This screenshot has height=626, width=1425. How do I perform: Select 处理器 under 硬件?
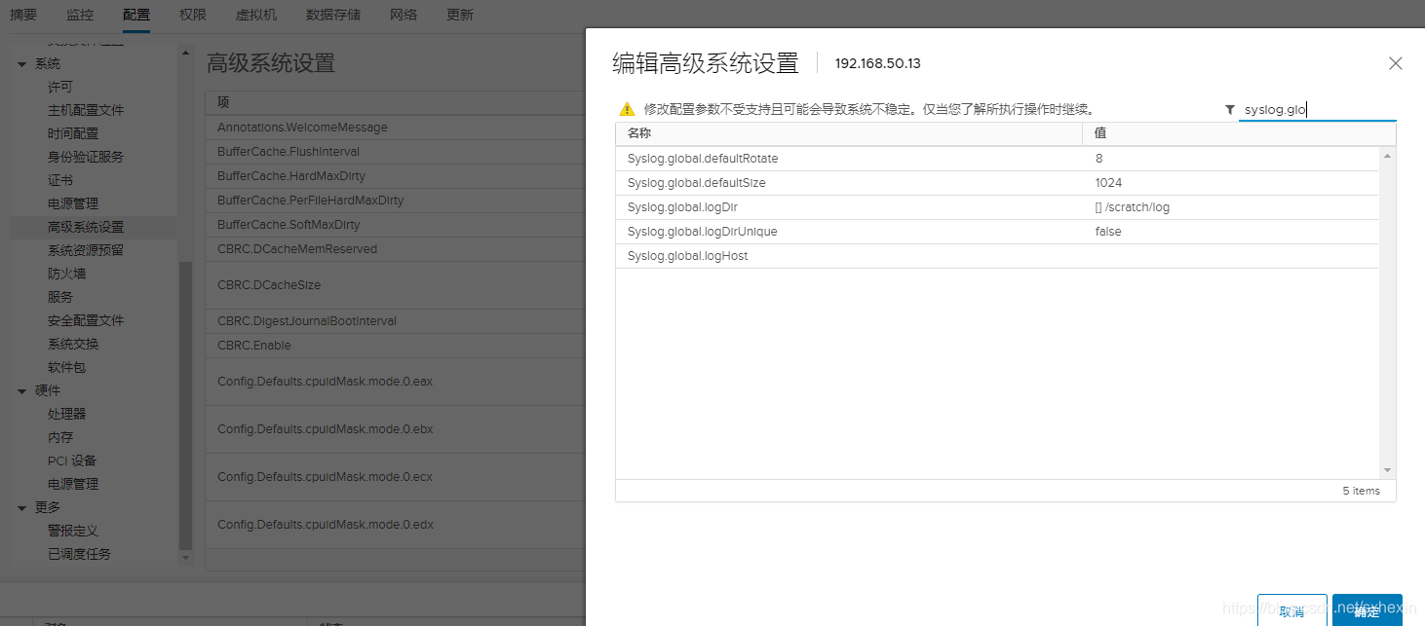pos(67,414)
